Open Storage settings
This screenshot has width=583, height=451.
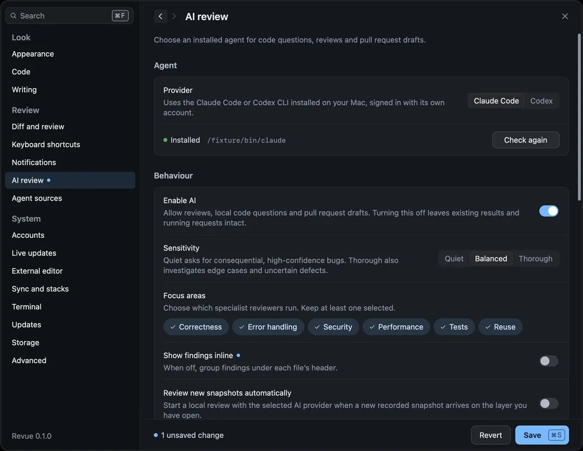(x=70, y=342)
